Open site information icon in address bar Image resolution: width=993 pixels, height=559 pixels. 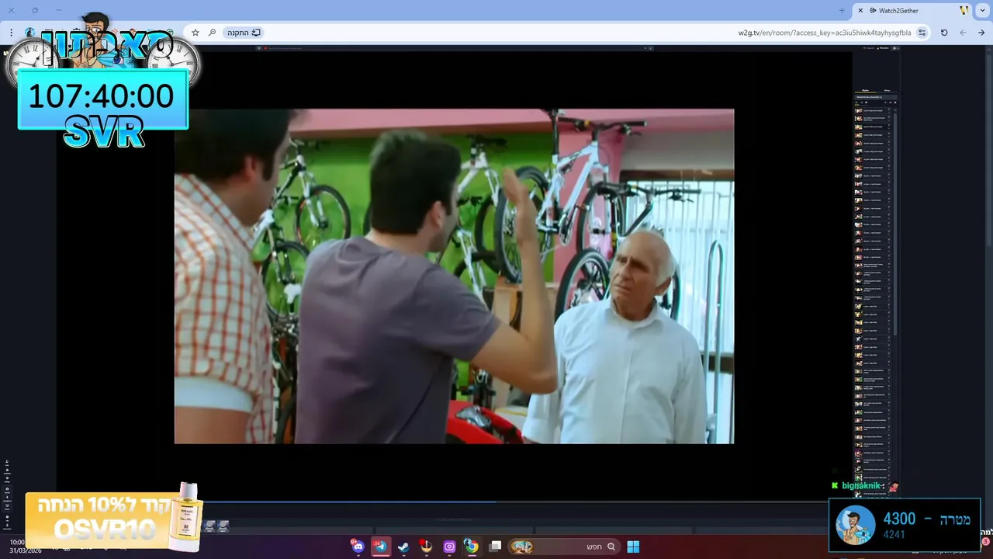[922, 33]
